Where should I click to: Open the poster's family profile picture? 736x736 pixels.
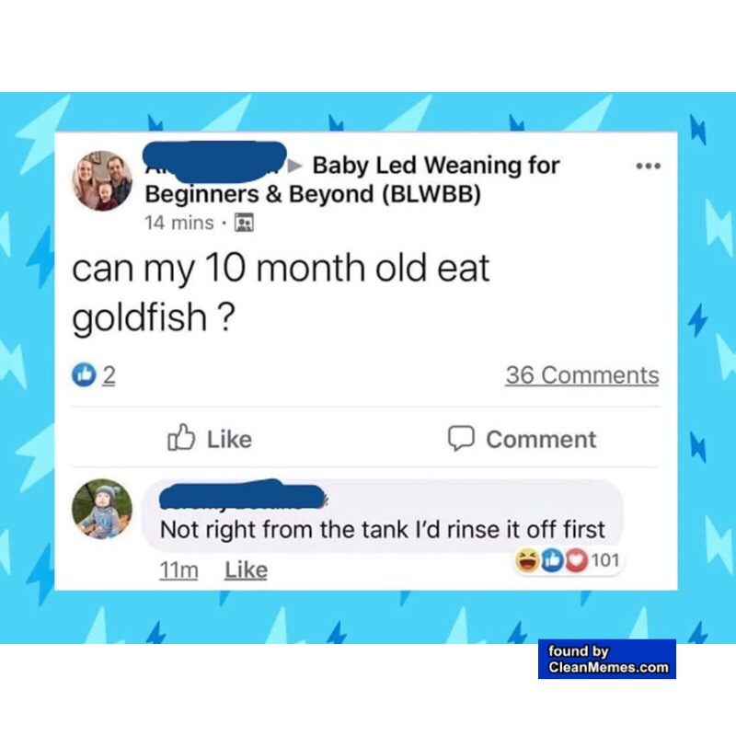(x=102, y=180)
